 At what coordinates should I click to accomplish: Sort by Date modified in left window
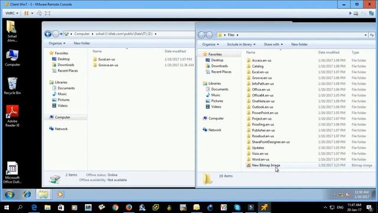(x=175, y=51)
